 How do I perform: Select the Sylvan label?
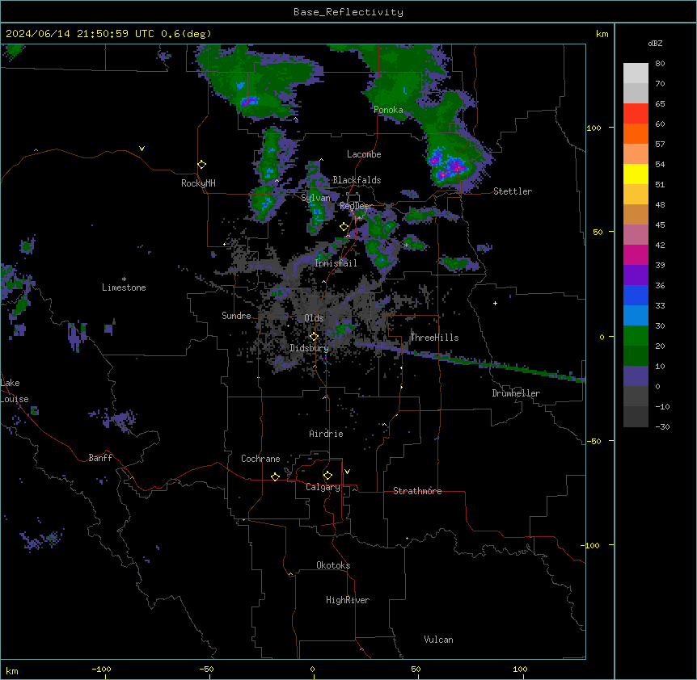pyautogui.click(x=315, y=198)
